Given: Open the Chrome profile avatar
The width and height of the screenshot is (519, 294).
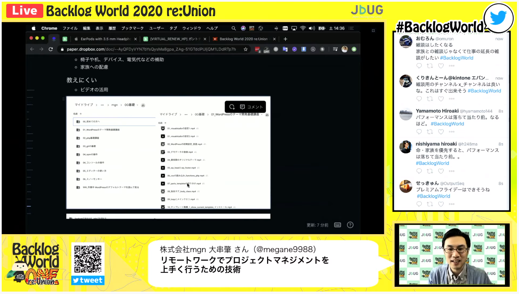Looking at the screenshot, I should (x=344, y=49).
